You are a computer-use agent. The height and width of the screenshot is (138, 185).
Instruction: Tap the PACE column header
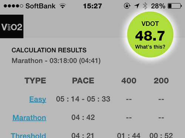(x=83, y=81)
